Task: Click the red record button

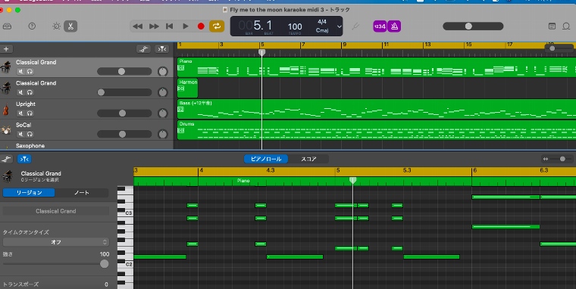Action: (x=201, y=26)
